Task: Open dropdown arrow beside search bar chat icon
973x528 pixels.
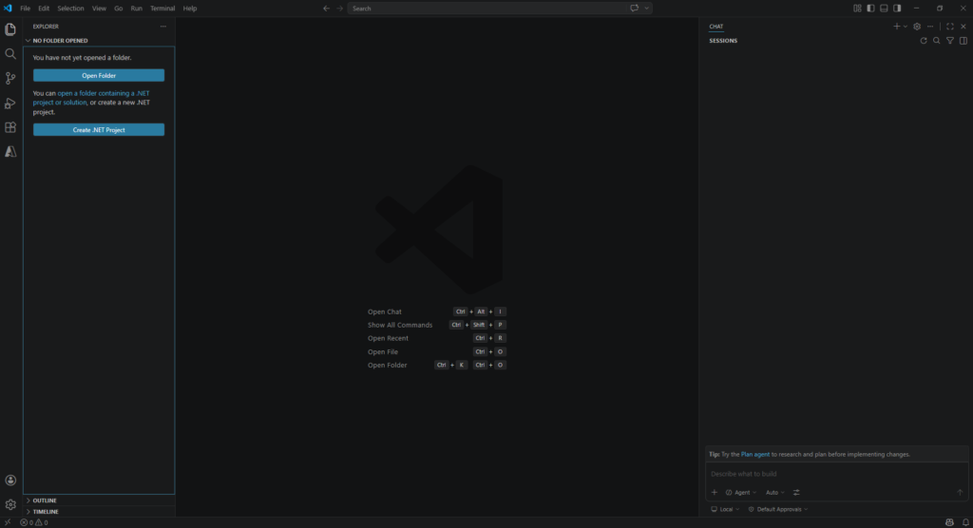Action: (x=646, y=9)
